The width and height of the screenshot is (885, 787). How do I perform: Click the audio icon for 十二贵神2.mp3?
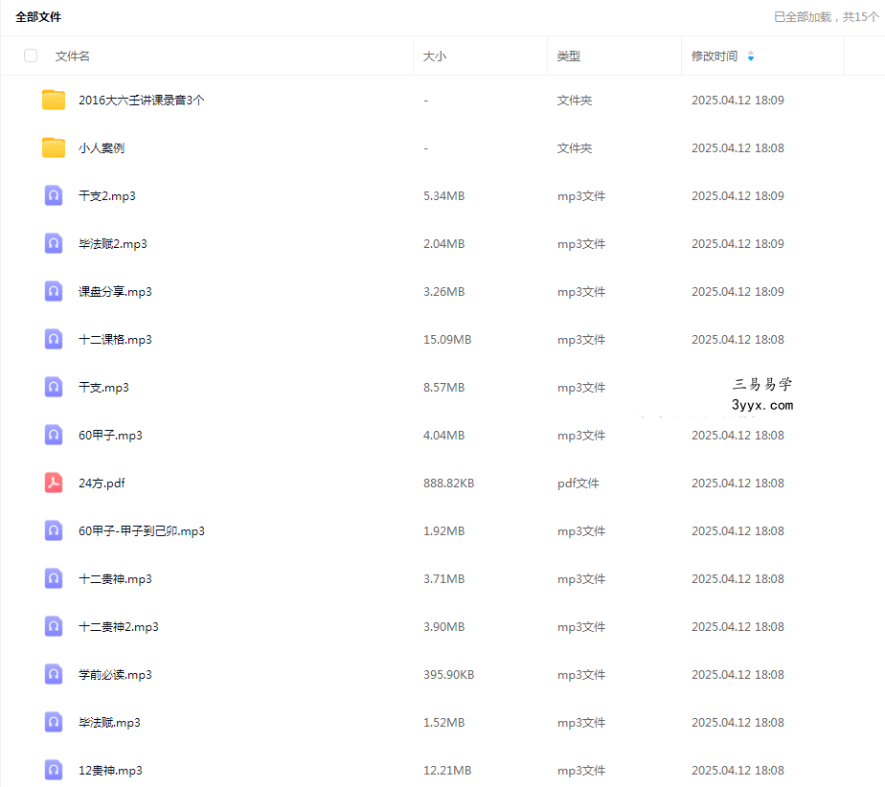click(x=54, y=627)
